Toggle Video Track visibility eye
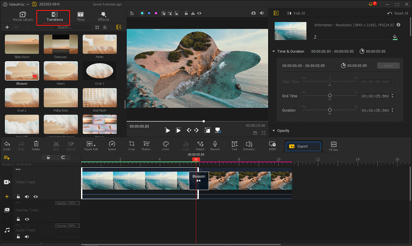 click(x=36, y=197)
